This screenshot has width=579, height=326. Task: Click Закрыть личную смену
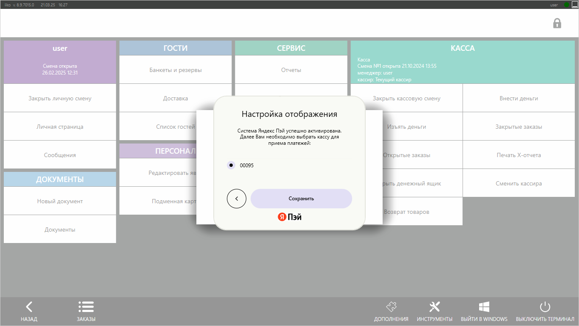(60, 98)
